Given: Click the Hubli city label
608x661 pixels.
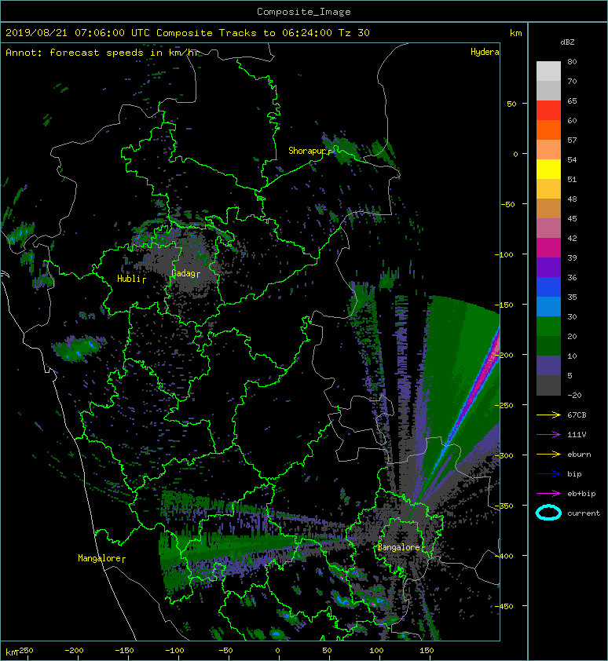Looking at the screenshot, I should point(129,279).
